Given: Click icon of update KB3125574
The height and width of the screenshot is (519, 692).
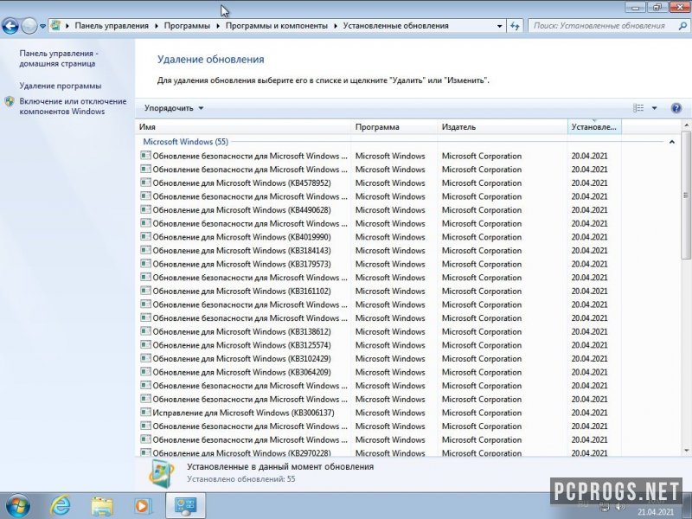Looking at the screenshot, I should click(x=145, y=344).
